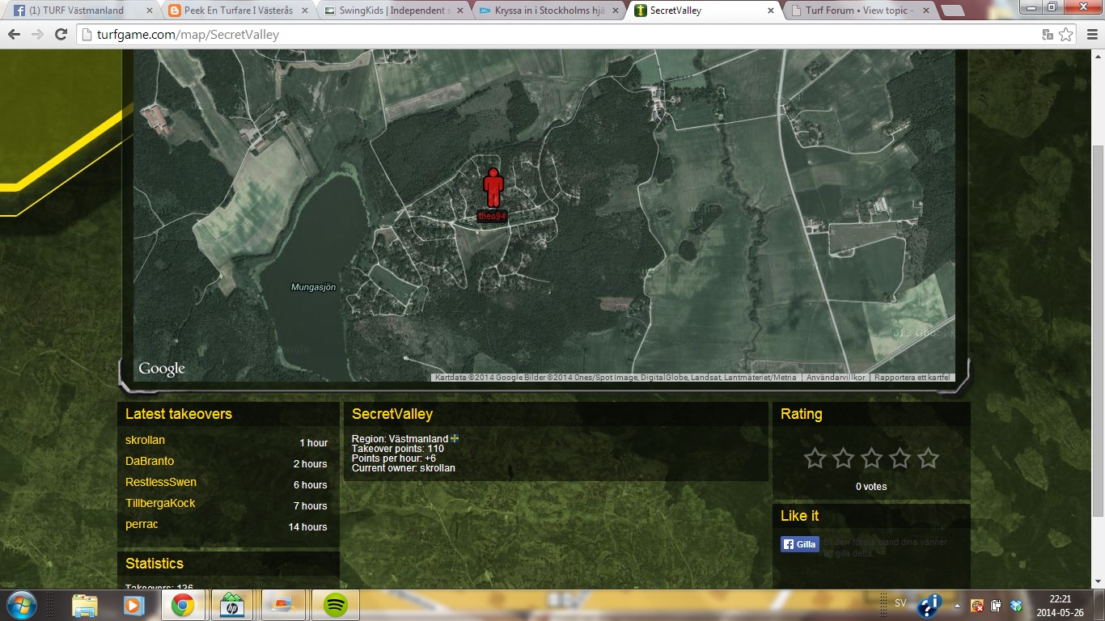
Task: Click the 0 votes text
Action: coord(871,487)
